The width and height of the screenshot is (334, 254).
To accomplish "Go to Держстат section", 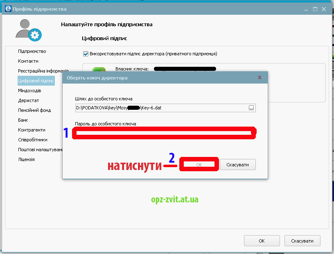I will pyautogui.click(x=29, y=100).
